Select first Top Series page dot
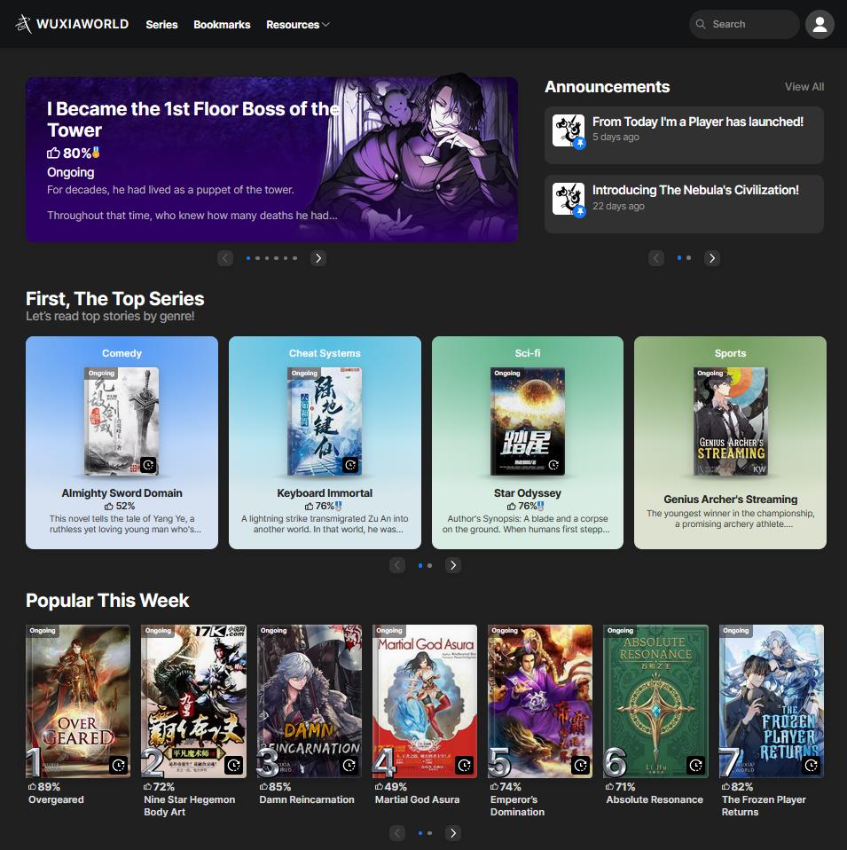Image resolution: width=847 pixels, height=850 pixels. point(420,565)
